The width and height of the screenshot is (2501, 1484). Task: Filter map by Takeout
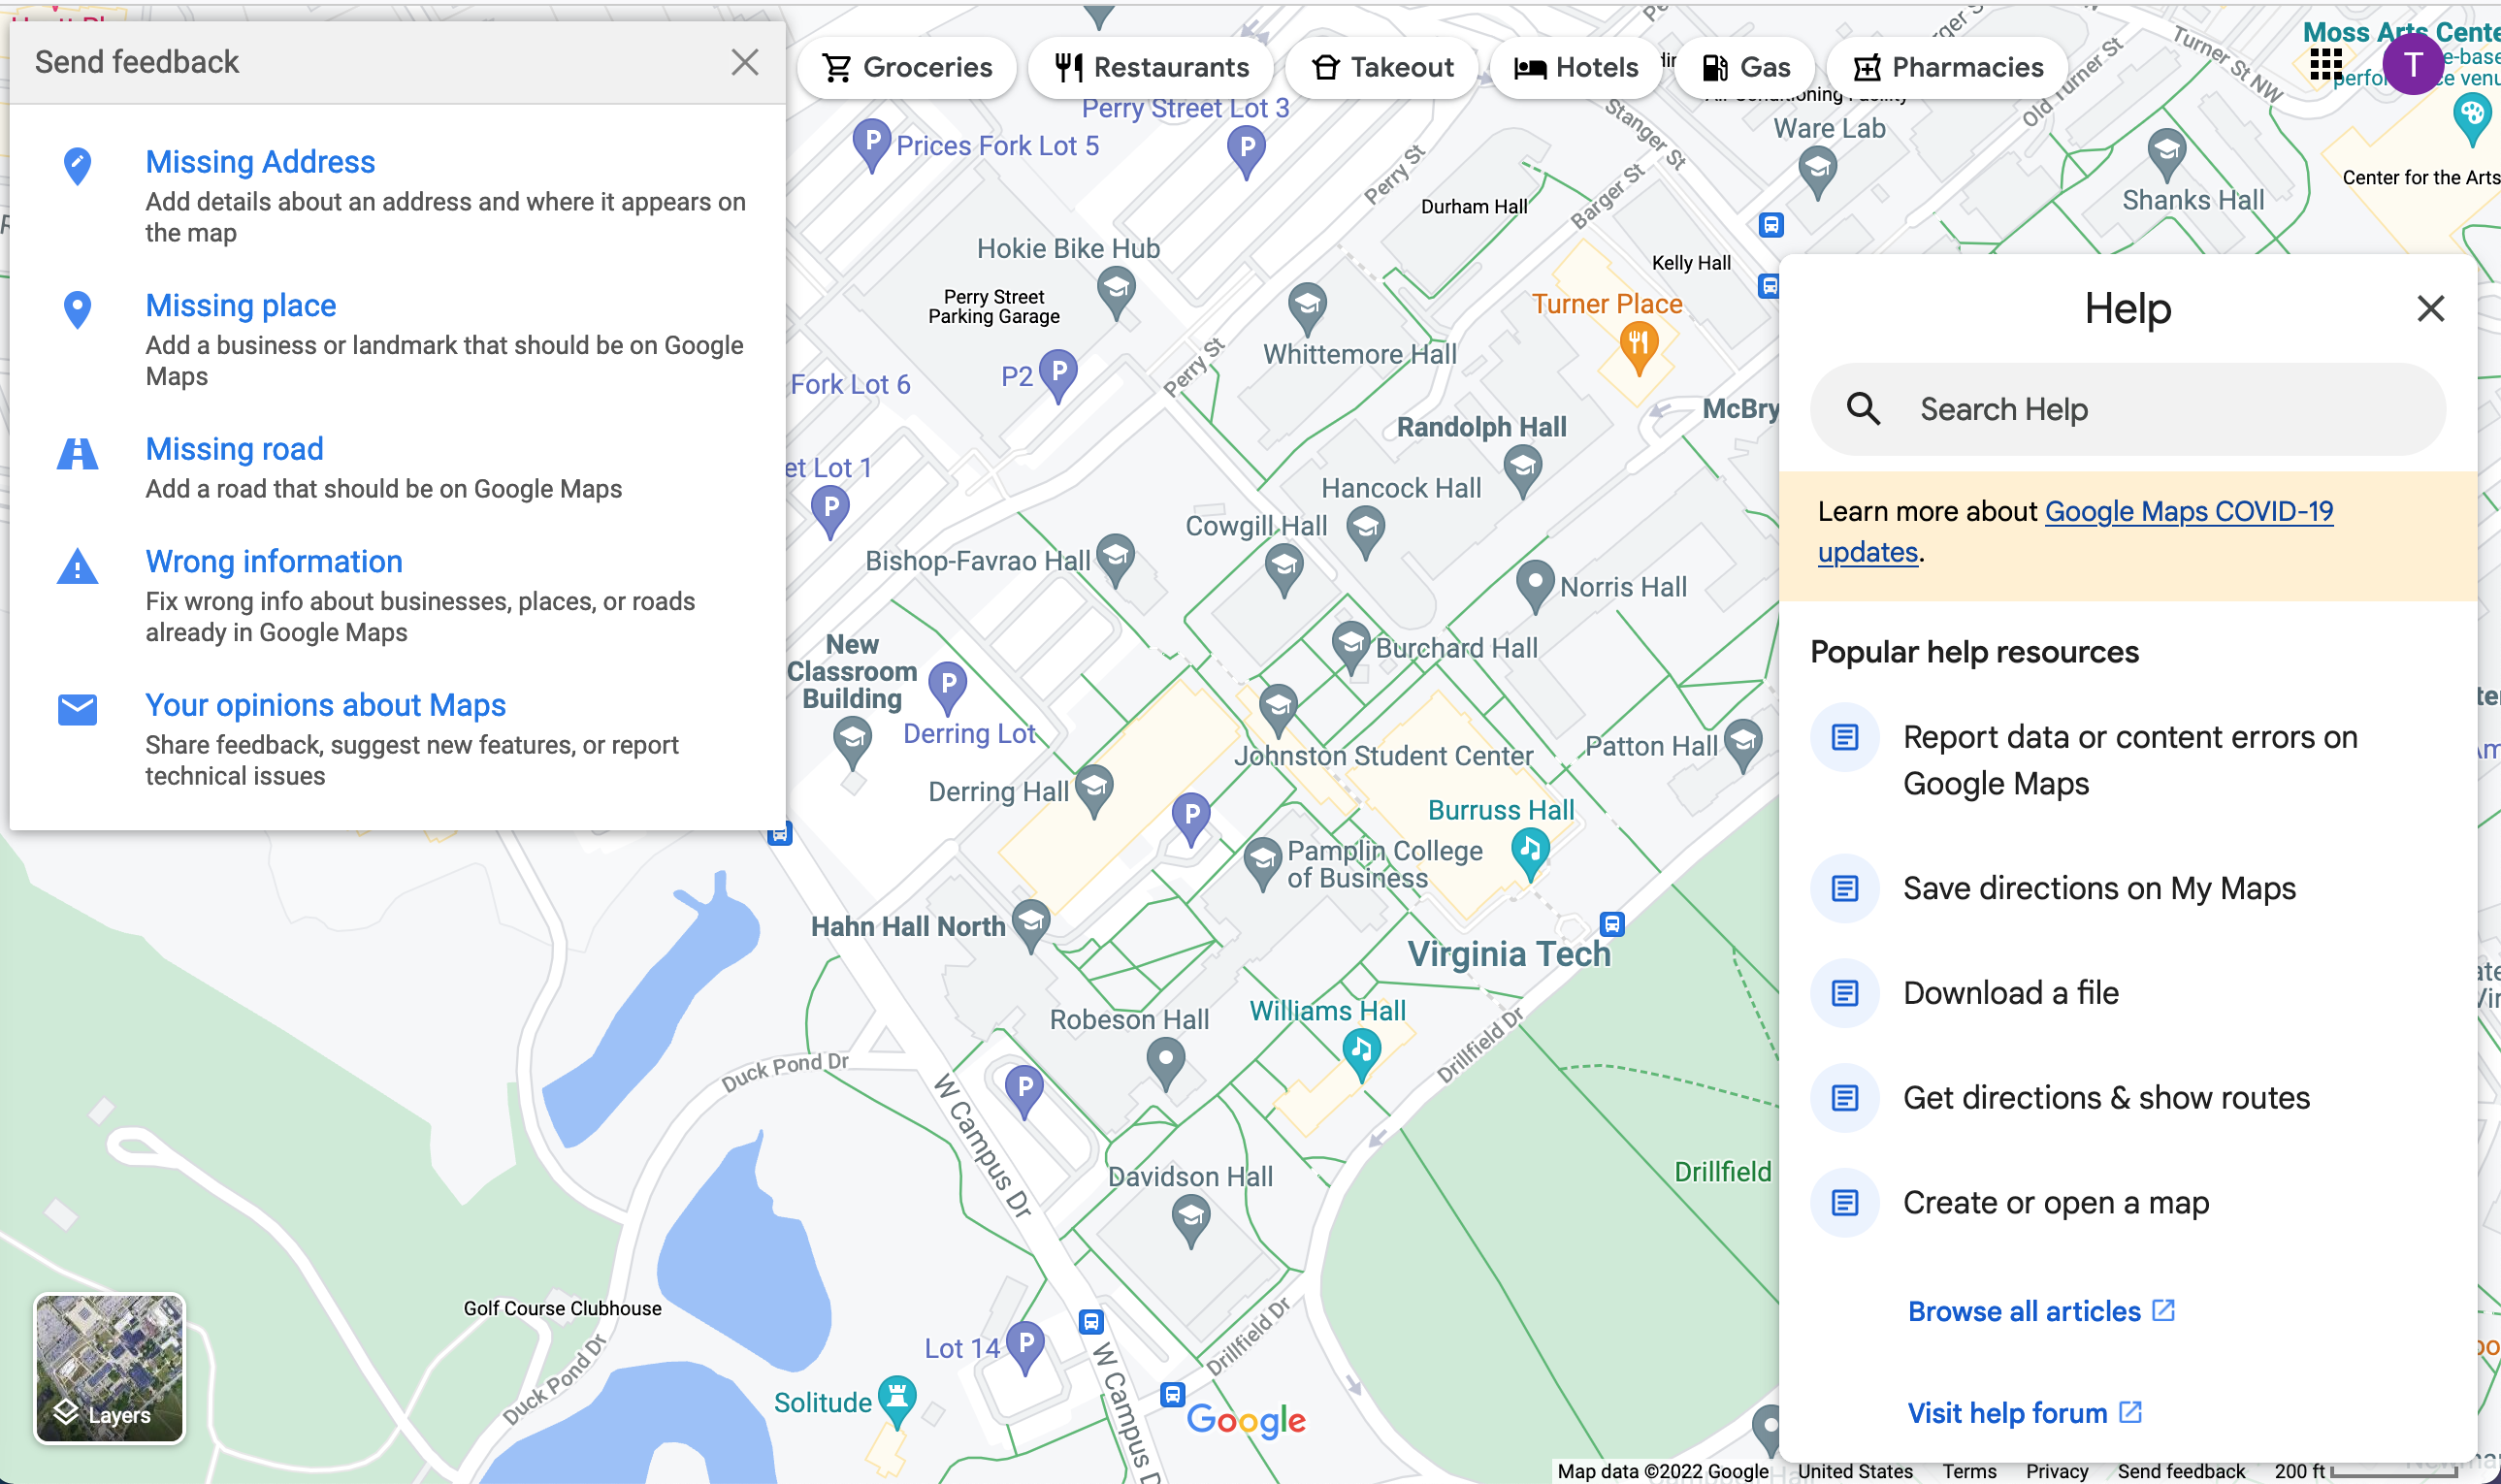[1382, 67]
